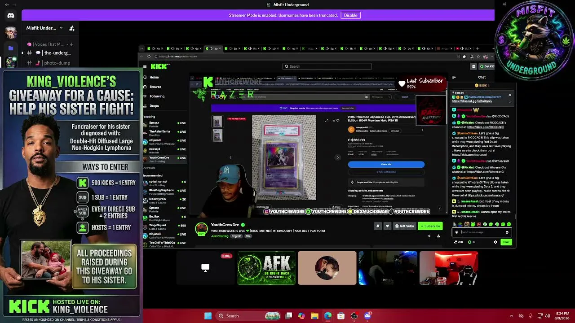
Task: Expand the pinned chat message chevron
Action: pyautogui.click(x=510, y=102)
